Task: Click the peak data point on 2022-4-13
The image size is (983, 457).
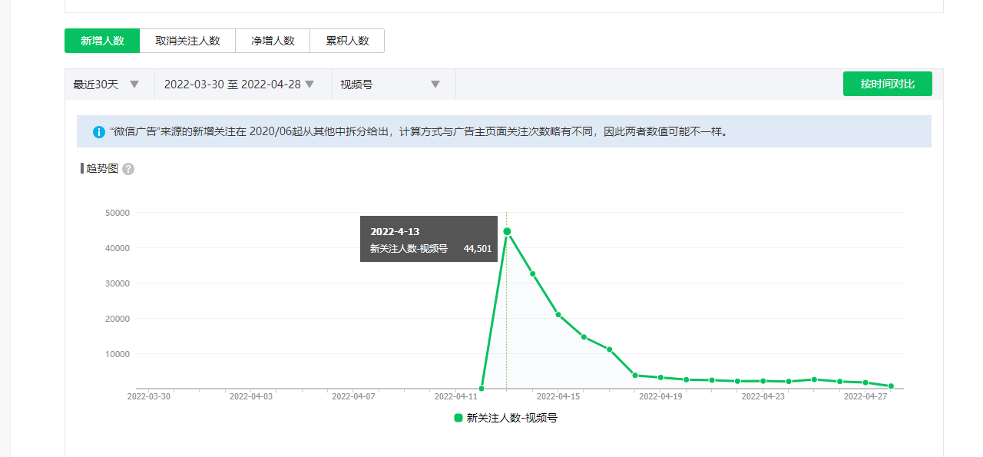Action: 507,231
